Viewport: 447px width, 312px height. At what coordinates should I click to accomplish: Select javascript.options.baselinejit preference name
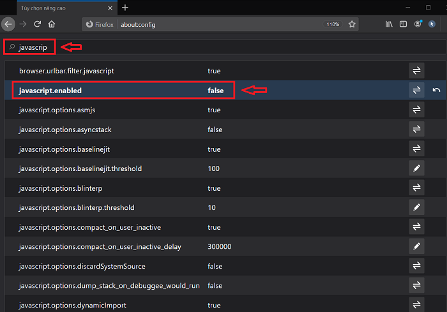point(64,149)
